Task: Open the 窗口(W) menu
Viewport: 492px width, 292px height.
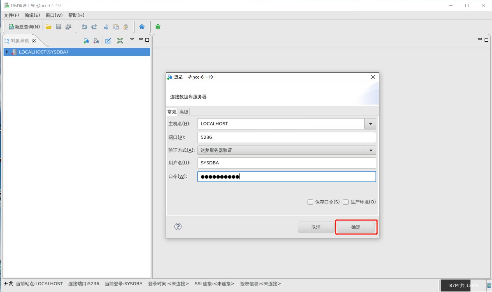Action: point(54,15)
